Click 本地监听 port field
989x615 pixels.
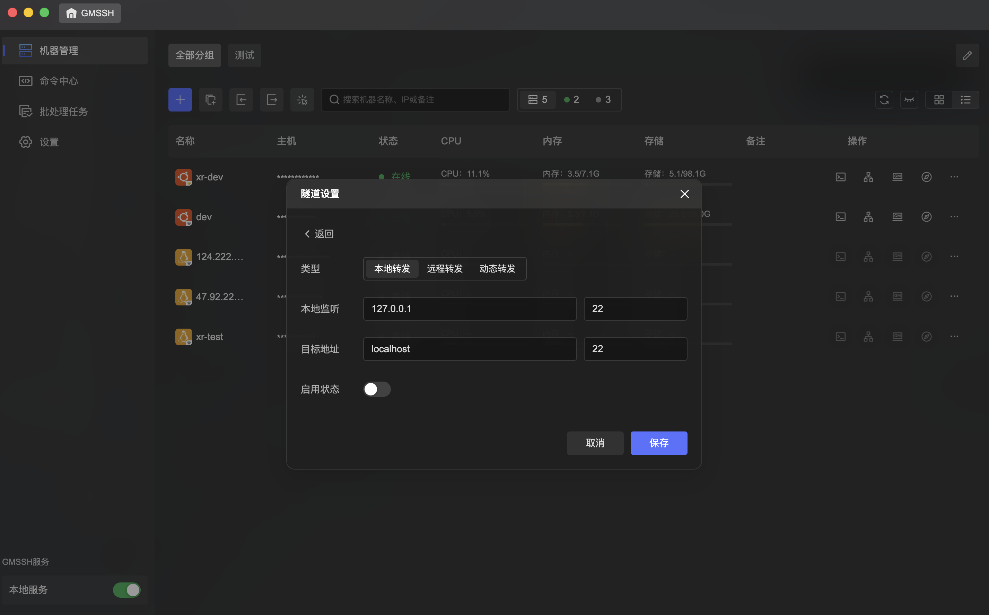point(635,309)
